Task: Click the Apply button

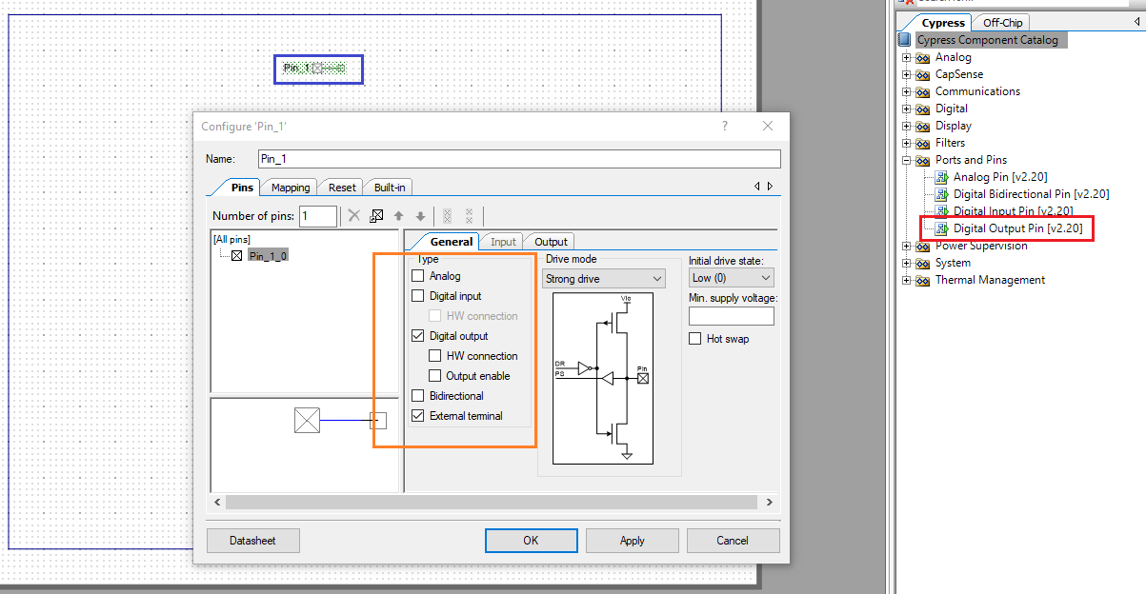Action: (x=633, y=541)
